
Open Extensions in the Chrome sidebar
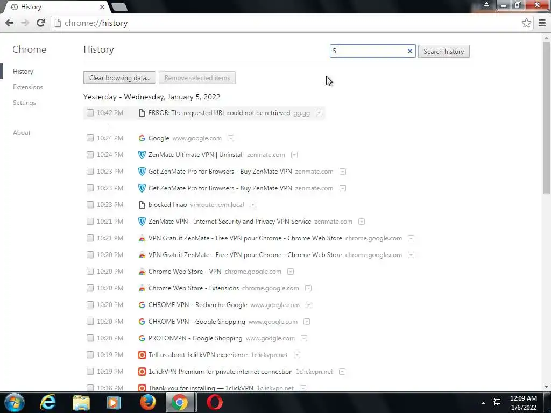click(28, 87)
